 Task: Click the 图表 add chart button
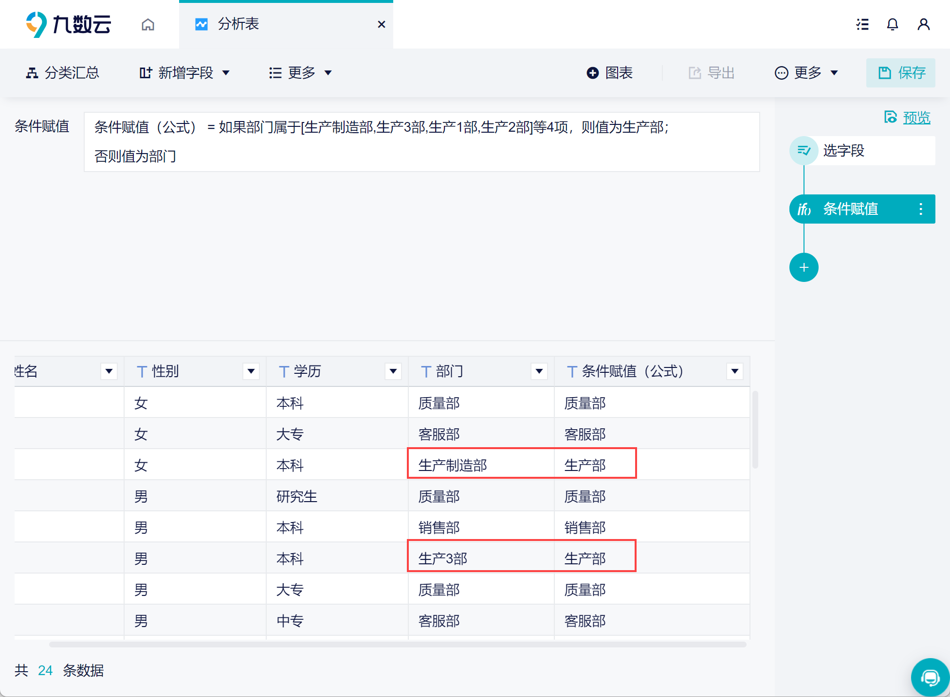(610, 73)
